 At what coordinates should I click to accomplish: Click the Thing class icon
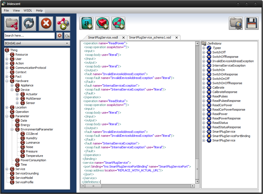(7, 50)
